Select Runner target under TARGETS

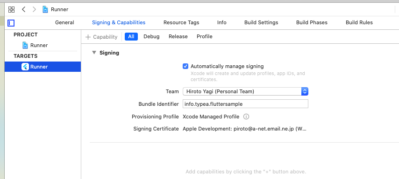43,67
